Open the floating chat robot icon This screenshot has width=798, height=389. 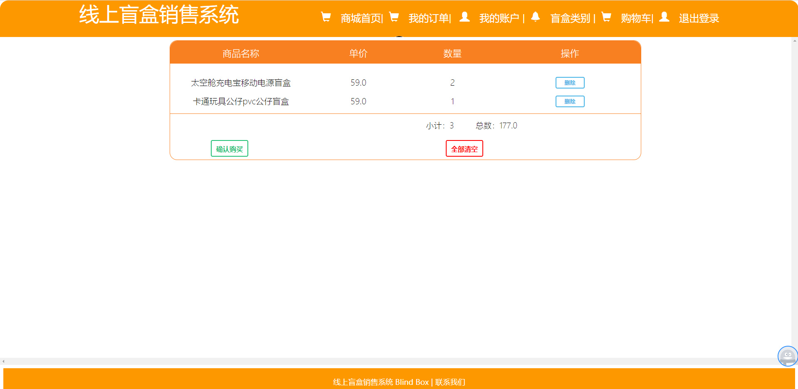pyautogui.click(x=788, y=356)
